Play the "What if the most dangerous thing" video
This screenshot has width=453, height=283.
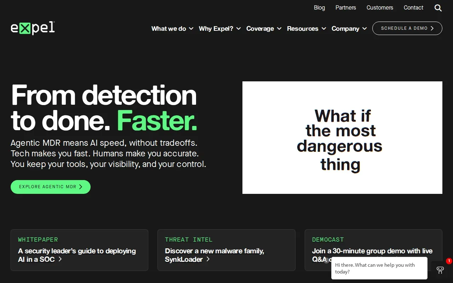pos(342,138)
